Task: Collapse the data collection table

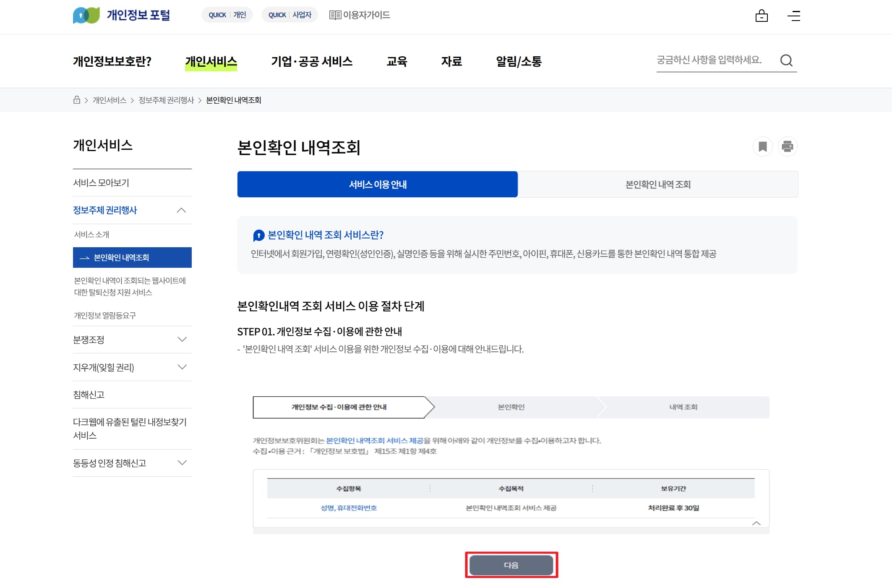Action: [x=756, y=524]
